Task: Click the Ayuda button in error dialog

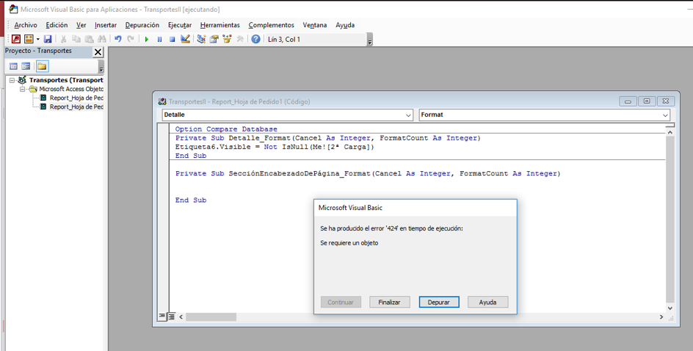Action: tap(488, 303)
